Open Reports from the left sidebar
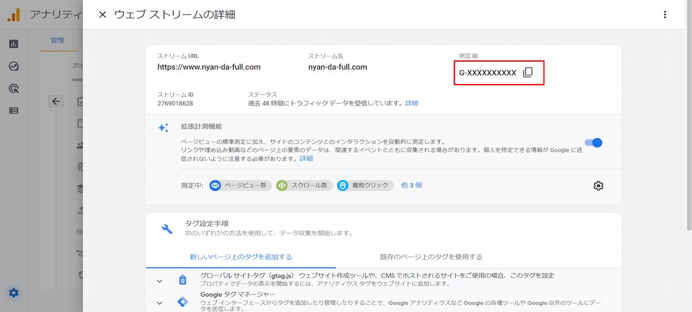 coord(14,44)
